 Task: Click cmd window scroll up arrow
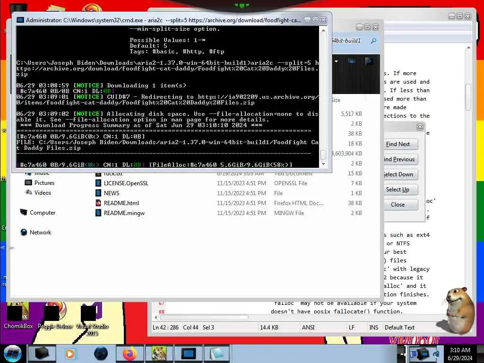pos(323,31)
